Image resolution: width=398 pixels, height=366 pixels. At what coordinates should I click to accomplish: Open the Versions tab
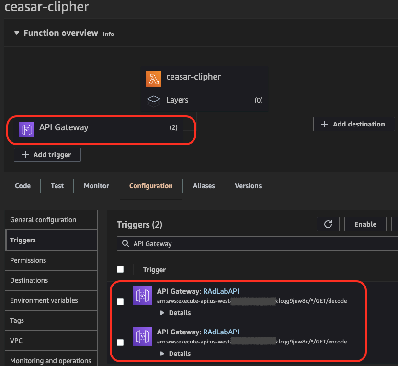(248, 186)
